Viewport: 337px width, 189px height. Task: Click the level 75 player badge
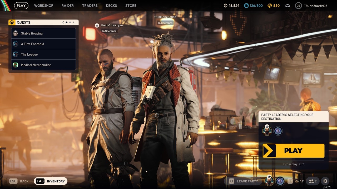pos(298,6)
